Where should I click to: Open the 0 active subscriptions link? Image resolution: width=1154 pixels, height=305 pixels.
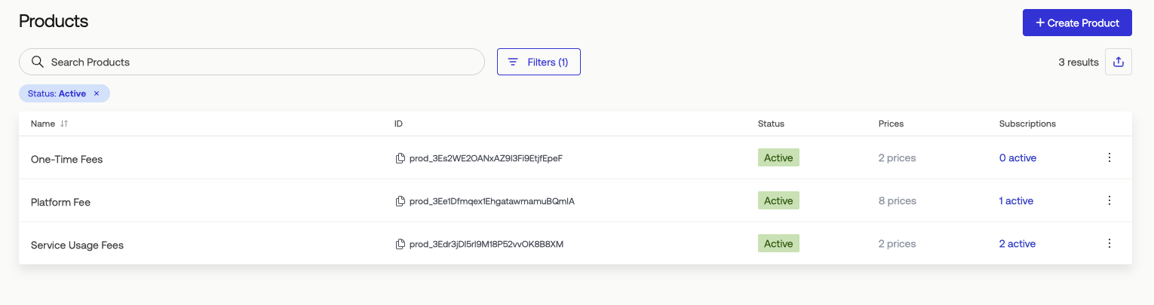(1017, 158)
